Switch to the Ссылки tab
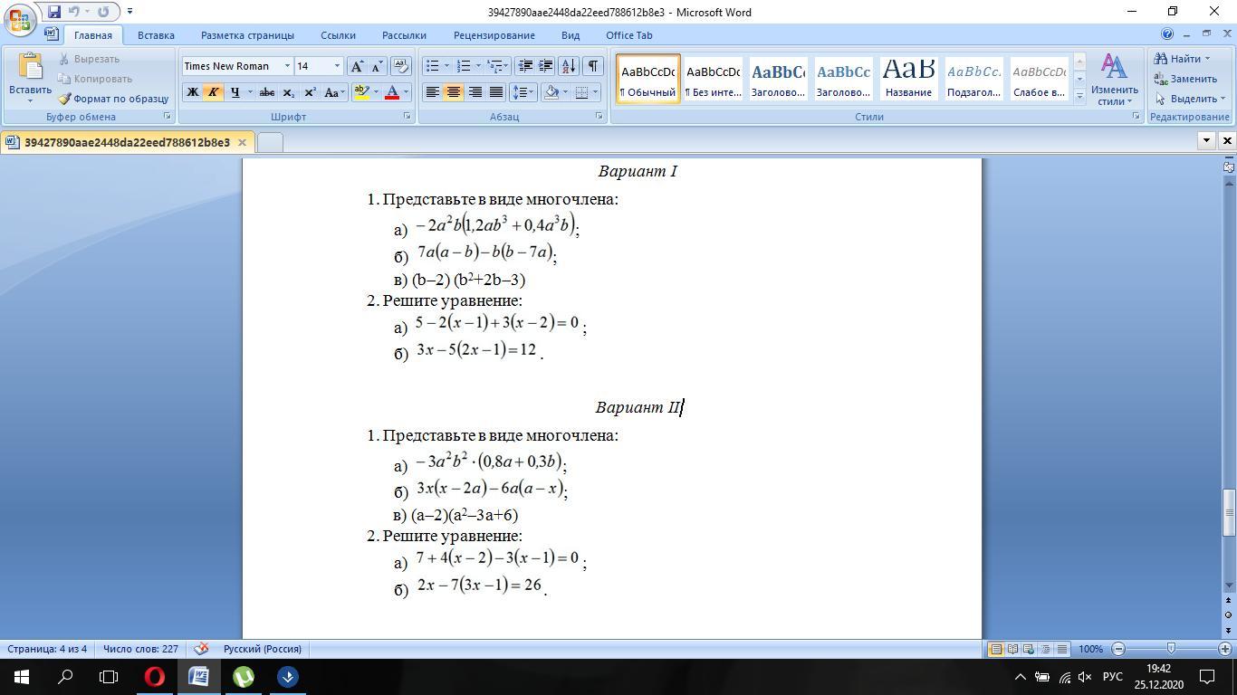The image size is (1237, 695). click(x=338, y=35)
